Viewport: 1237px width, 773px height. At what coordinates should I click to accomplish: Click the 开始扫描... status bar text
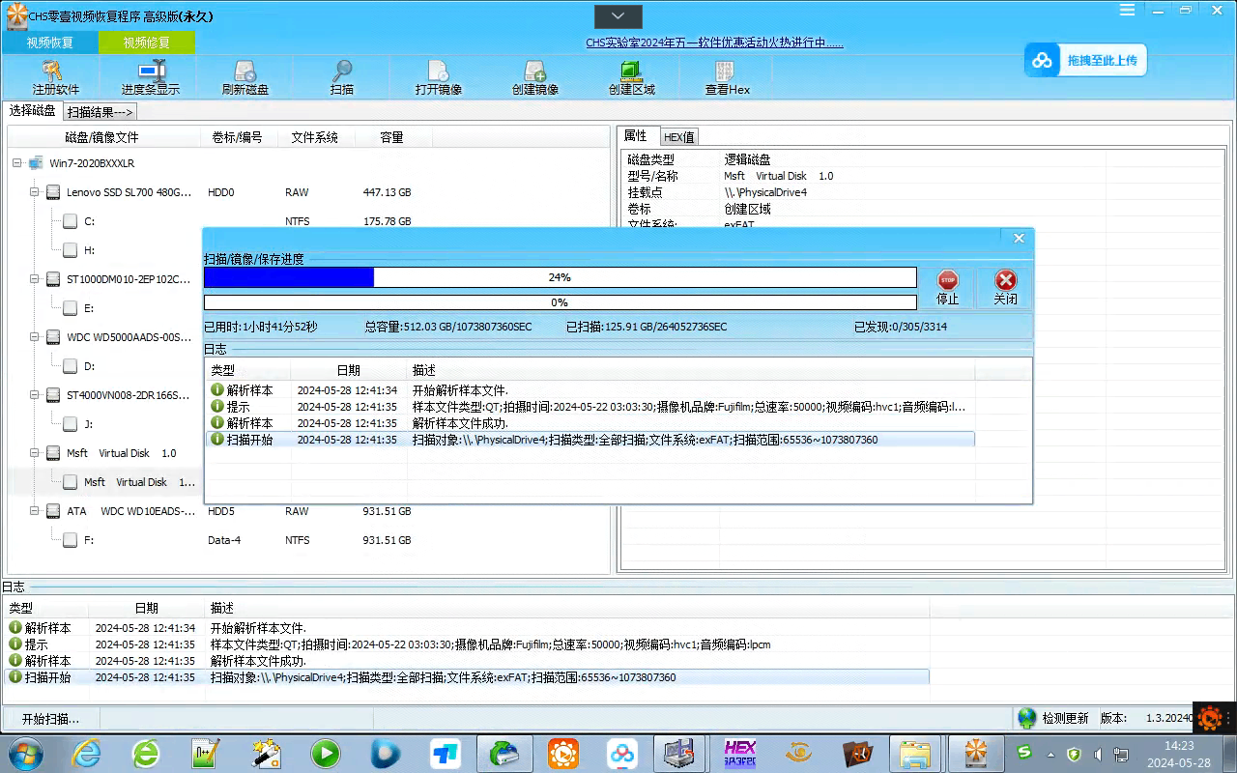tap(50, 719)
